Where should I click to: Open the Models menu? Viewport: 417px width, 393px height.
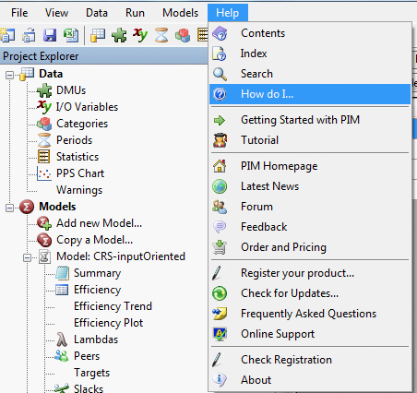pos(180,13)
